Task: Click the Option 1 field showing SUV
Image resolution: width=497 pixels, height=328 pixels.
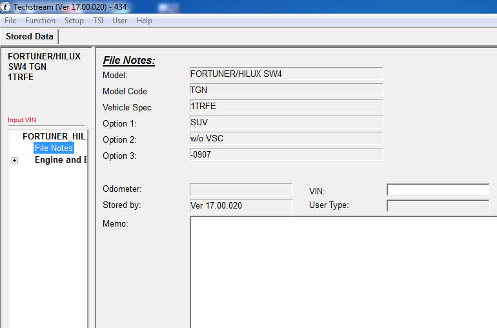Action: [286, 123]
